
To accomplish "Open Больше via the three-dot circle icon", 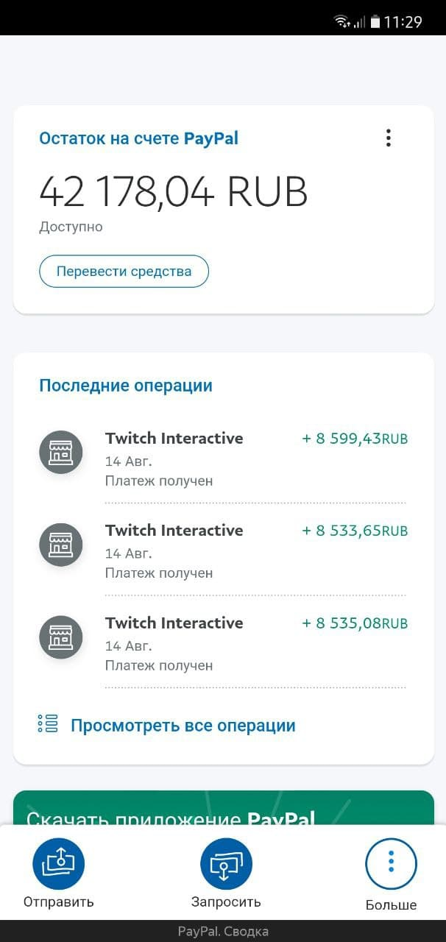I will tap(391, 863).
